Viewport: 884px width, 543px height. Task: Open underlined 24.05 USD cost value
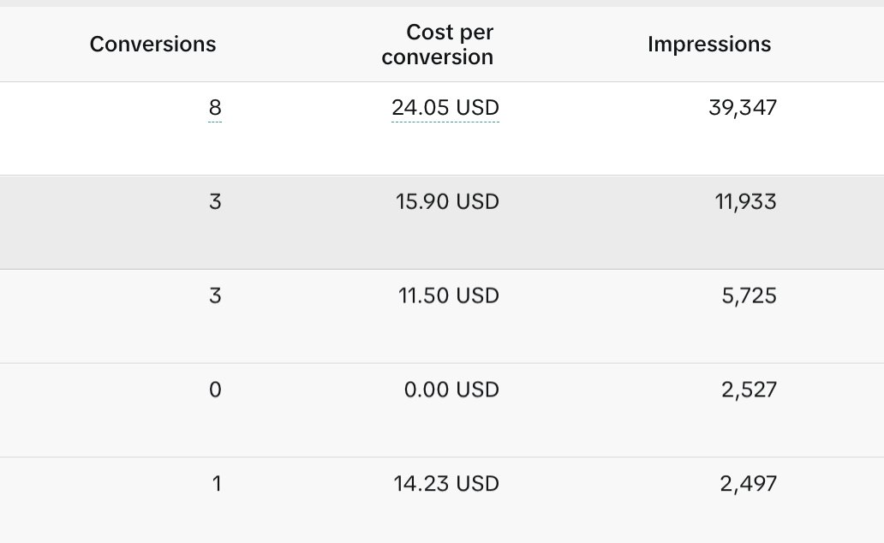pos(445,108)
